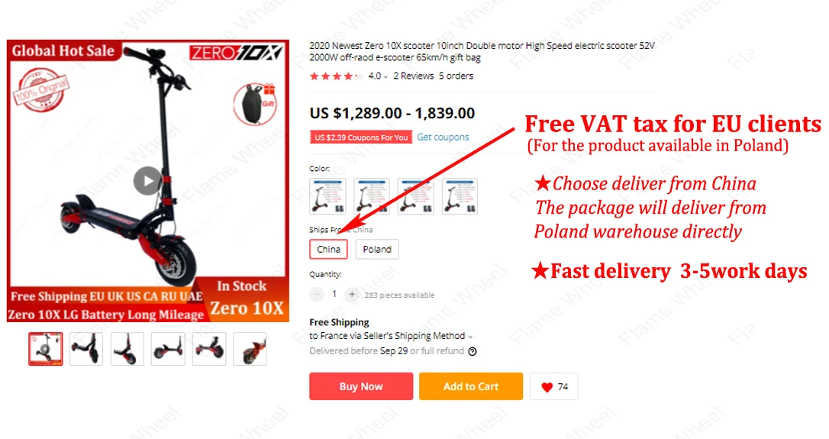View the last red scooter thumbnail
The width and height of the screenshot is (829, 439).
click(x=250, y=349)
